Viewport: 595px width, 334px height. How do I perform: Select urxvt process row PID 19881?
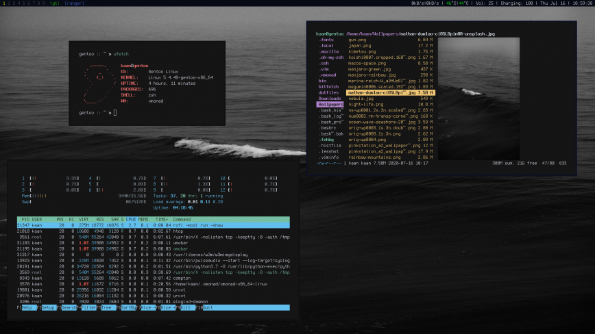point(154,290)
